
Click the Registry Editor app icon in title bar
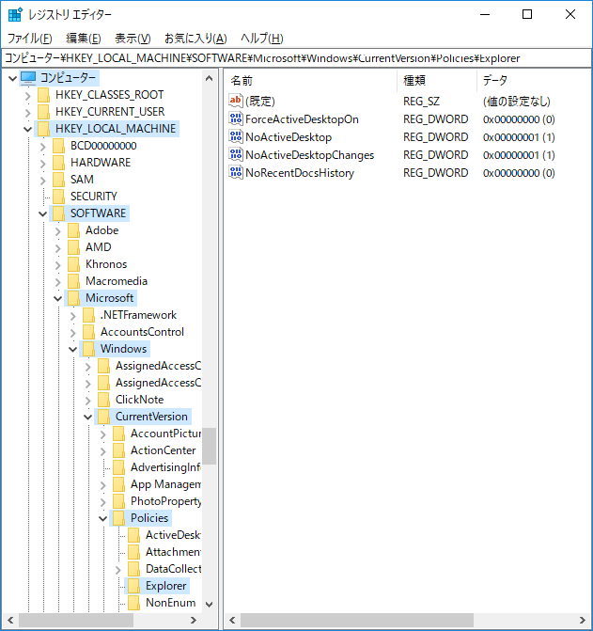15,14
